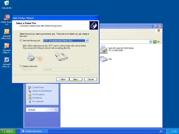Open the 'Type of port' Local Port dropdown

[87, 70]
